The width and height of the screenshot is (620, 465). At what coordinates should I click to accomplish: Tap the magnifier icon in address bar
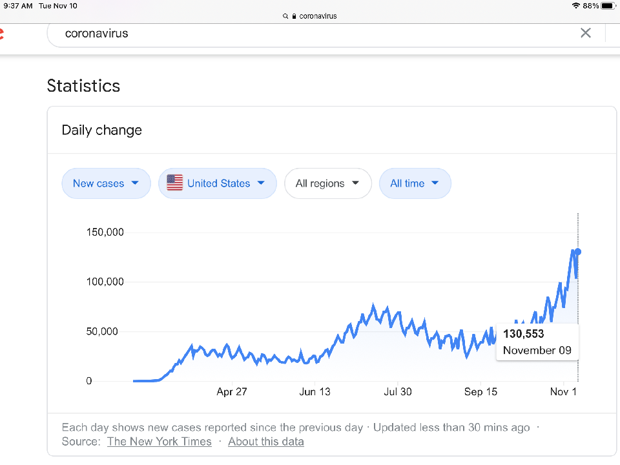coord(285,16)
